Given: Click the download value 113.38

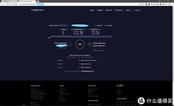Looking at the screenshot, I should coord(78,33).
